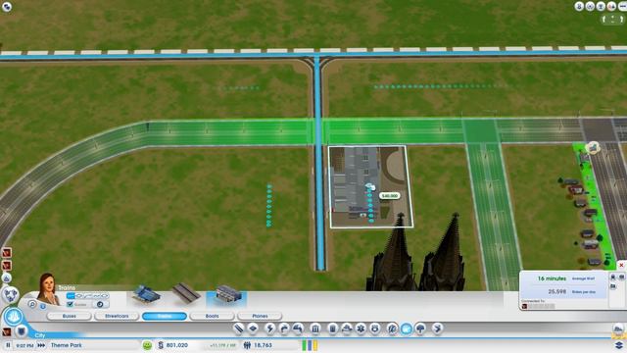627x353 pixels.
Task: Choose the blue-roofed building thumbnail
Action: coord(146,294)
